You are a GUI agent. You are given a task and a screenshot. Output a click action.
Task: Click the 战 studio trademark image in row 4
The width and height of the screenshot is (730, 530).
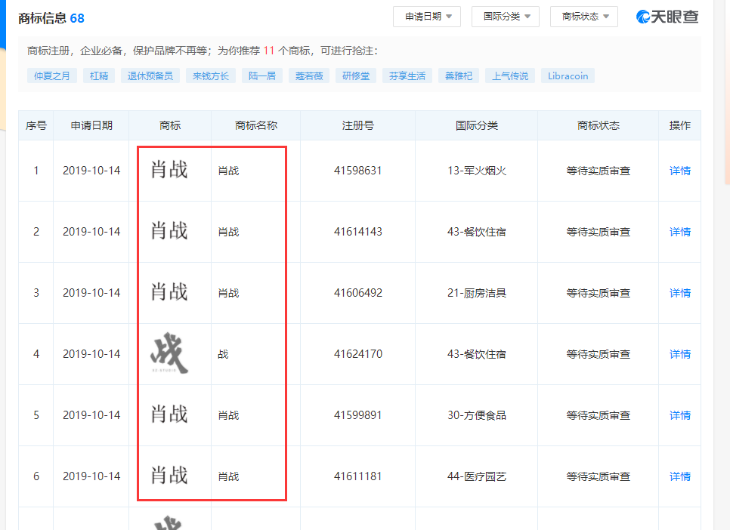pyautogui.click(x=169, y=354)
